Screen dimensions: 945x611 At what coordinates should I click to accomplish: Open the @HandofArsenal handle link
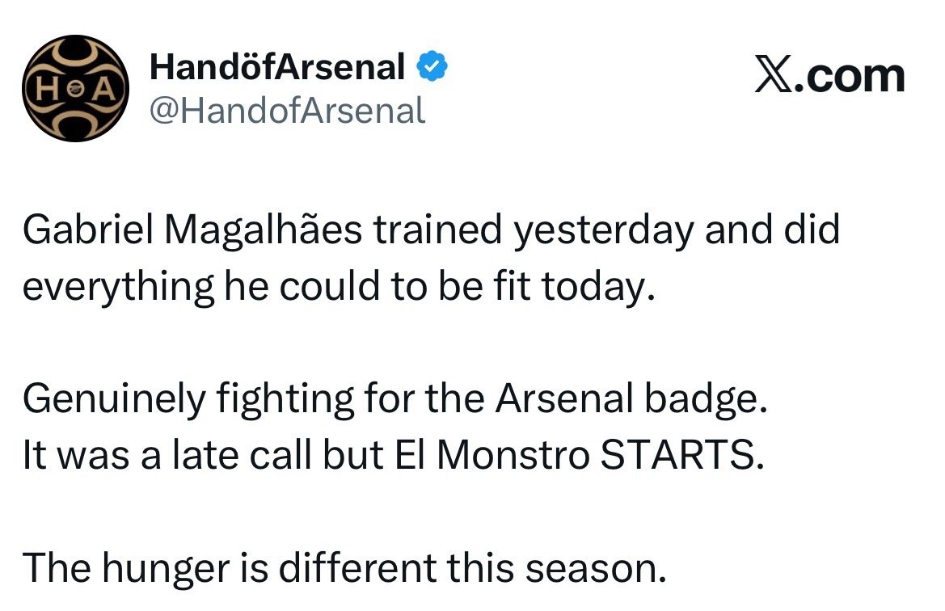point(287,110)
